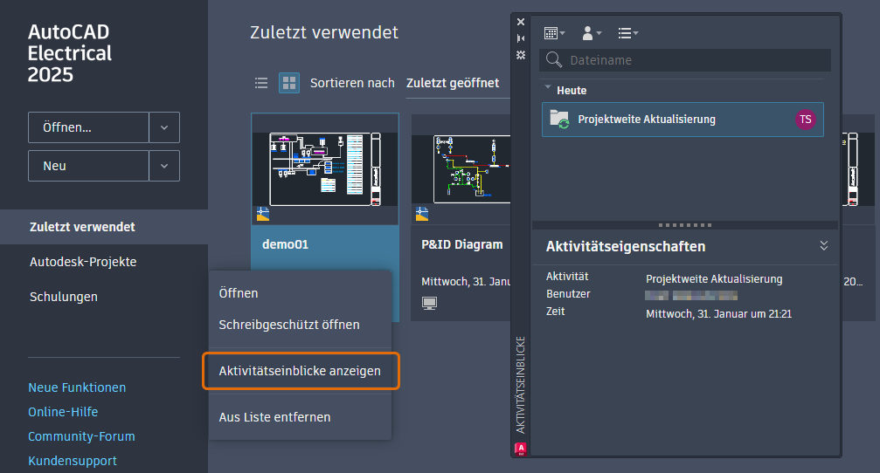Open Kundensupport link

(x=73, y=461)
